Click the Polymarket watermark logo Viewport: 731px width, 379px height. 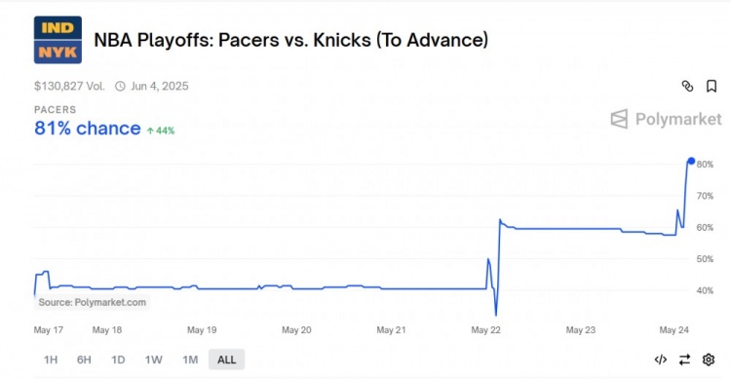pos(667,119)
